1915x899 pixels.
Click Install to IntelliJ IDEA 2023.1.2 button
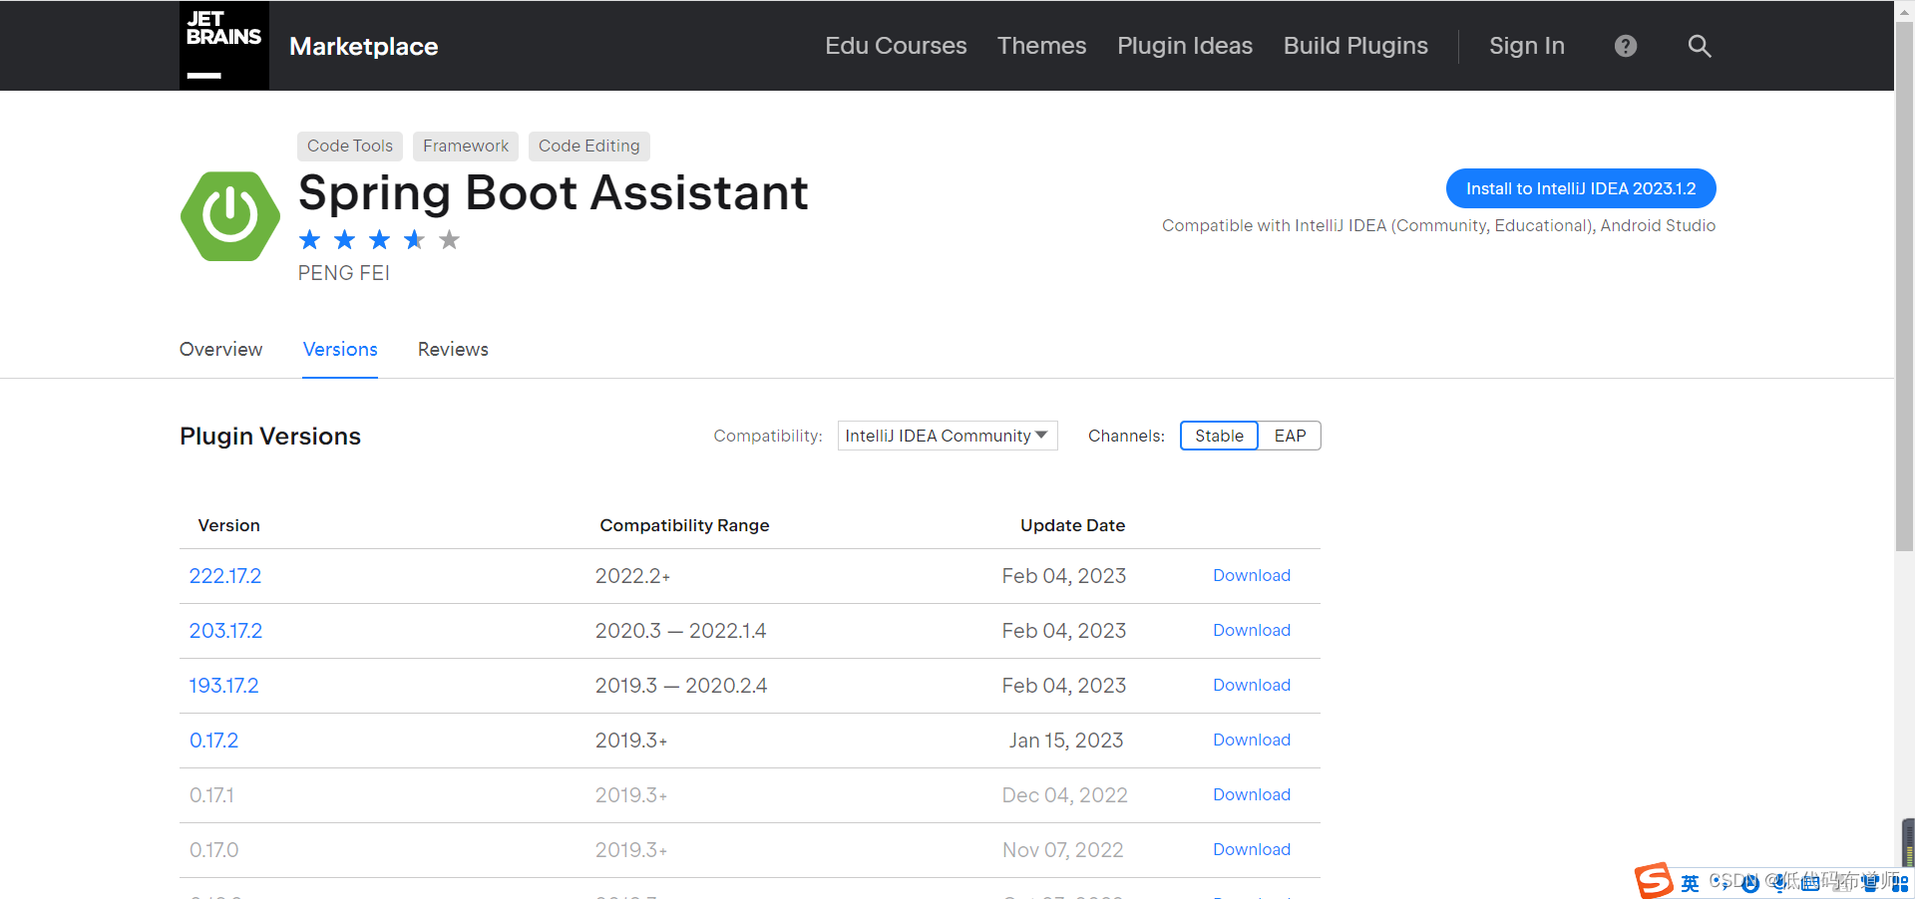click(x=1581, y=188)
